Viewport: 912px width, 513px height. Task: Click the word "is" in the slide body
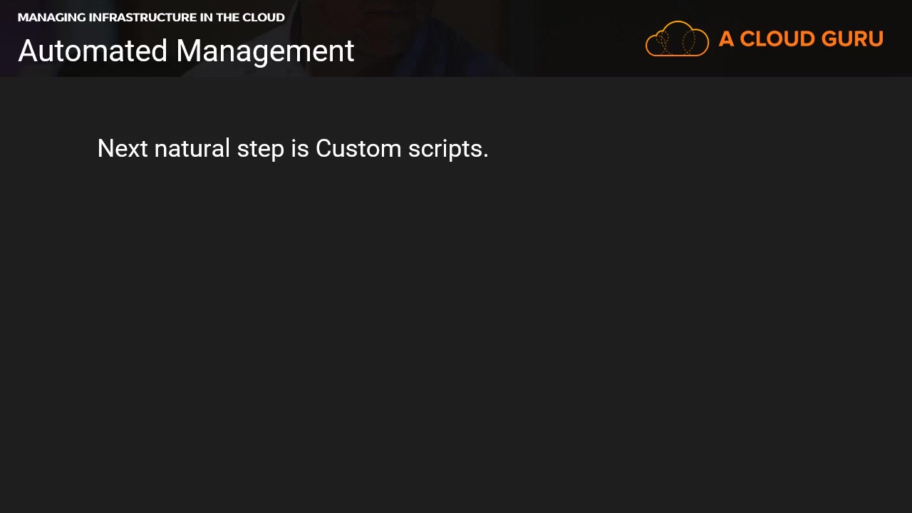[299, 148]
